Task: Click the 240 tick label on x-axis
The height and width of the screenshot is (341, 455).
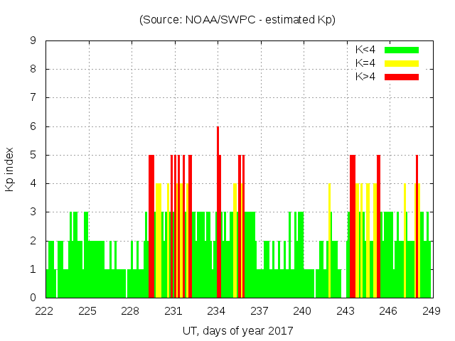Action: 303,310
